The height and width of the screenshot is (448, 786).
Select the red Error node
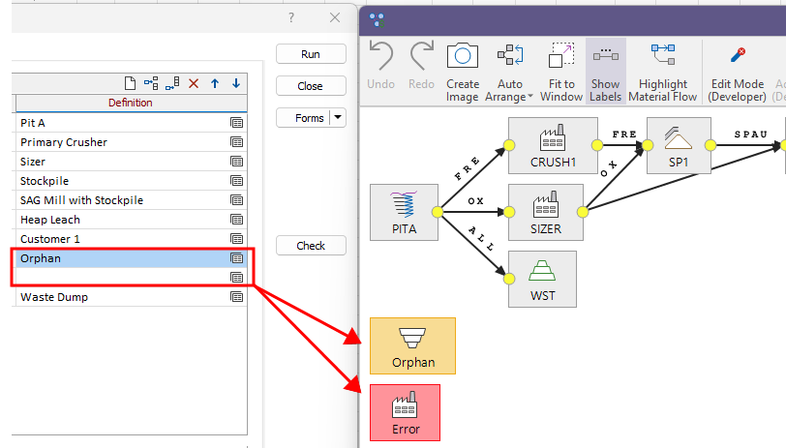[406, 412]
